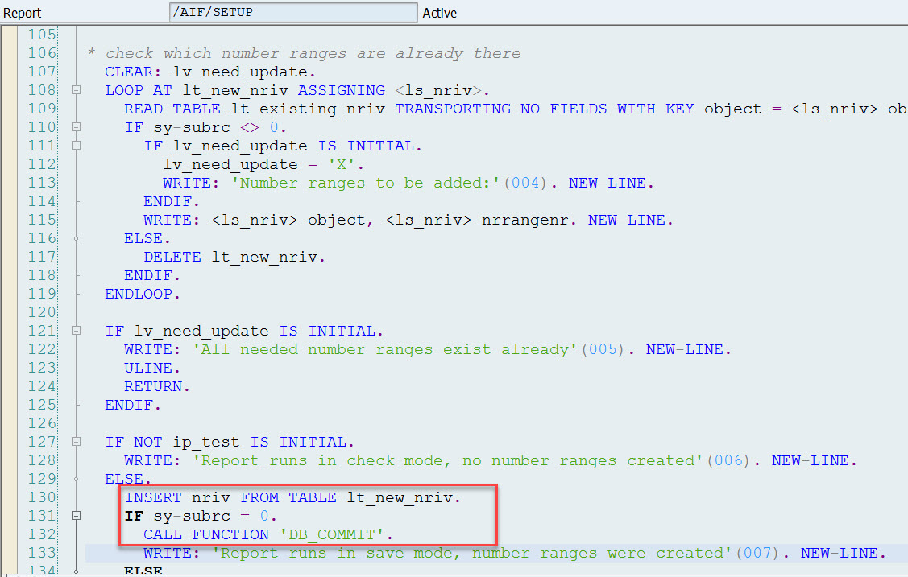Click the Active status text
This screenshot has width=908, height=577.
pyautogui.click(x=440, y=13)
